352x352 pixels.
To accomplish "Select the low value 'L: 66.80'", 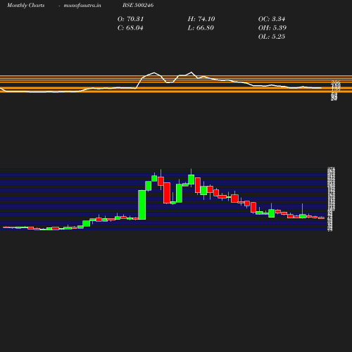I will point(201,28).
